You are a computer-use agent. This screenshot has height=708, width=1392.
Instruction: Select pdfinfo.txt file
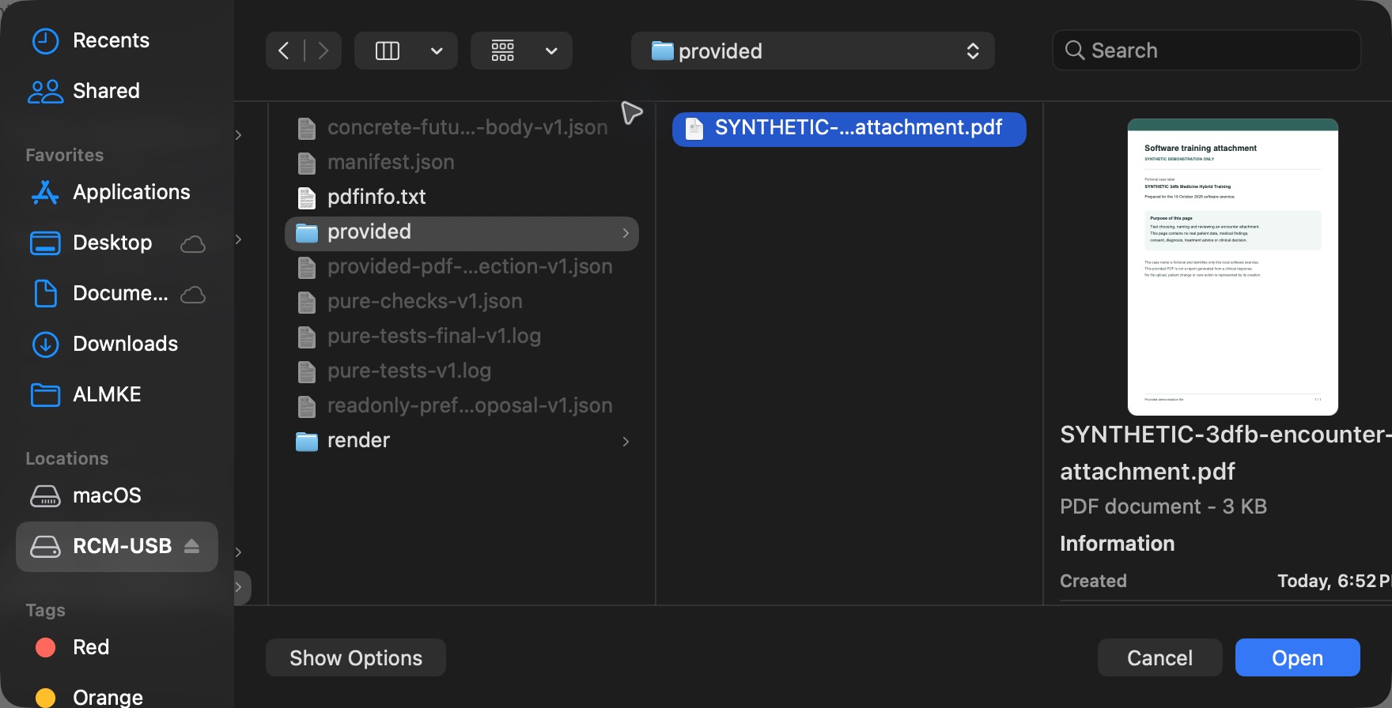pos(462,197)
